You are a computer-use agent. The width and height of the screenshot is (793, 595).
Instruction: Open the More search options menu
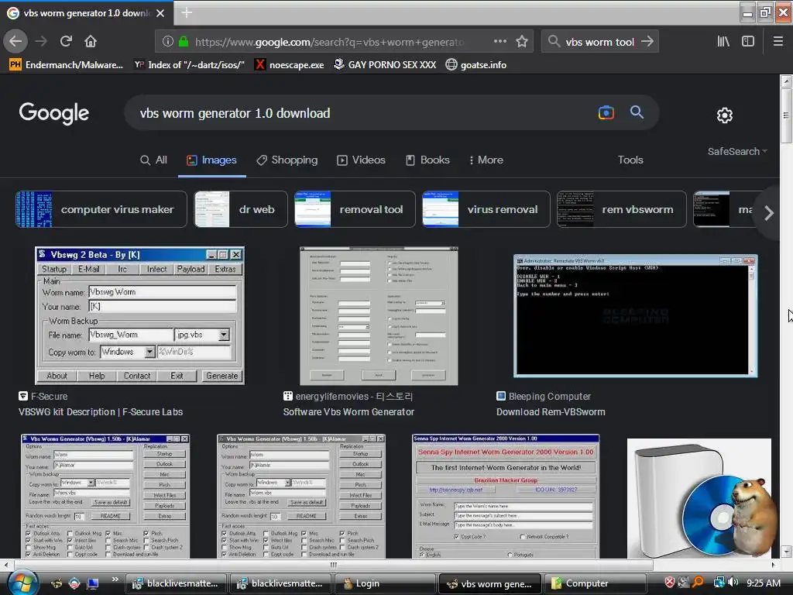pyautogui.click(x=486, y=160)
